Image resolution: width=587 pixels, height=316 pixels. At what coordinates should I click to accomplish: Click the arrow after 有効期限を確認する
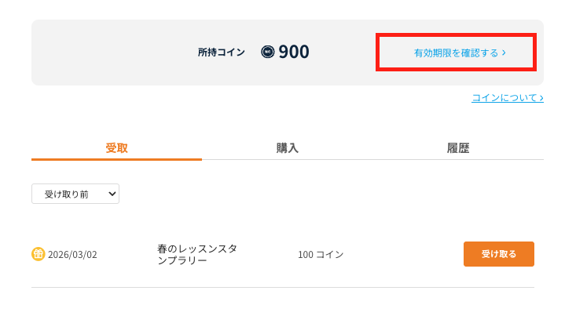pos(504,53)
